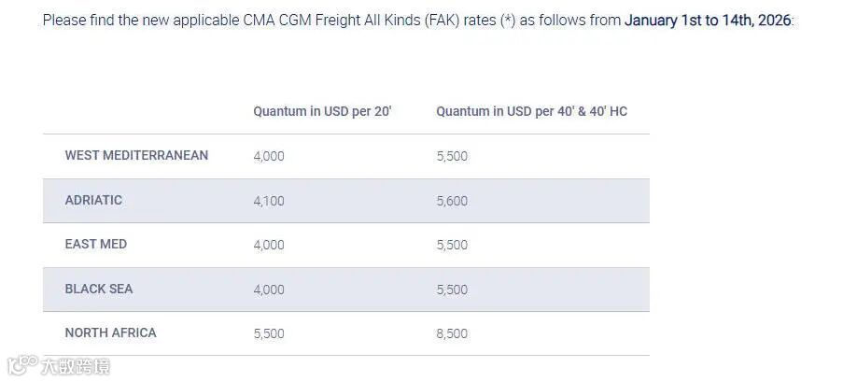Image resolution: width=843 pixels, height=382 pixels.
Task: Click the "Quantum in USD per 40' & 40' HC" header
Action: (531, 111)
